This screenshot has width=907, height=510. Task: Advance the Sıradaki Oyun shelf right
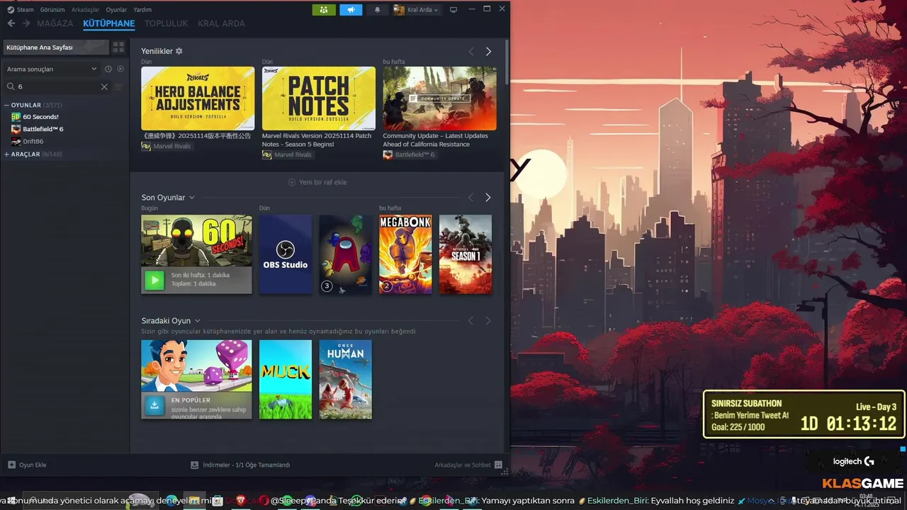click(488, 321)
